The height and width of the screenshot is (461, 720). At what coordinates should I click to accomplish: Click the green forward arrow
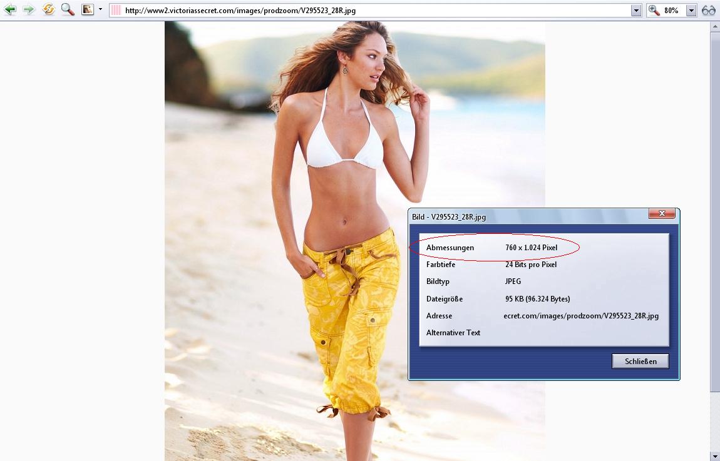(29, 10)
